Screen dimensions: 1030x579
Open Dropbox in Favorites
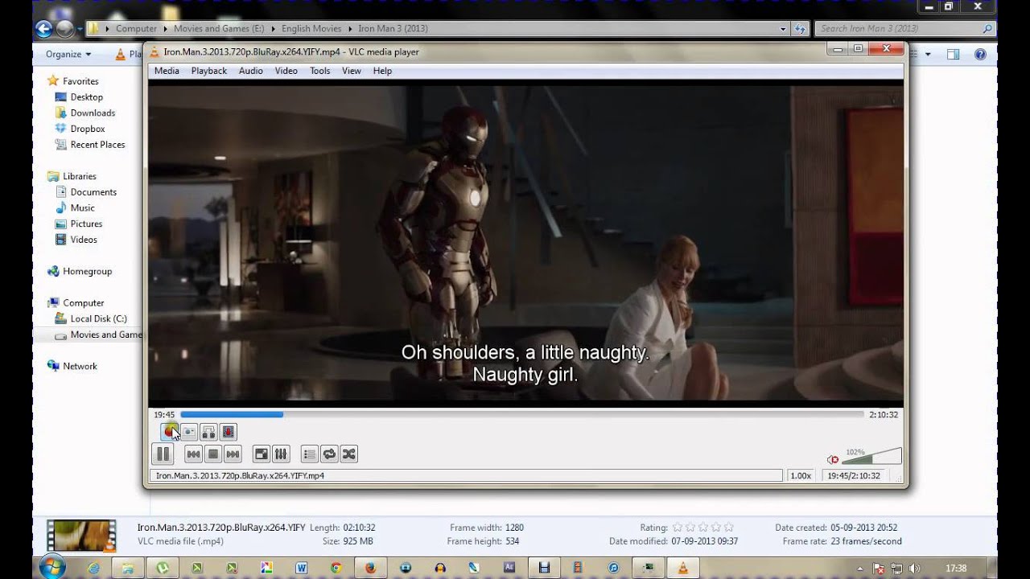point(80,129)
